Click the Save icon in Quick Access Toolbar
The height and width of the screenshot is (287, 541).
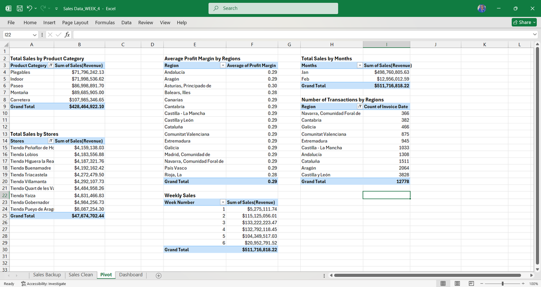tap(20, 8)
